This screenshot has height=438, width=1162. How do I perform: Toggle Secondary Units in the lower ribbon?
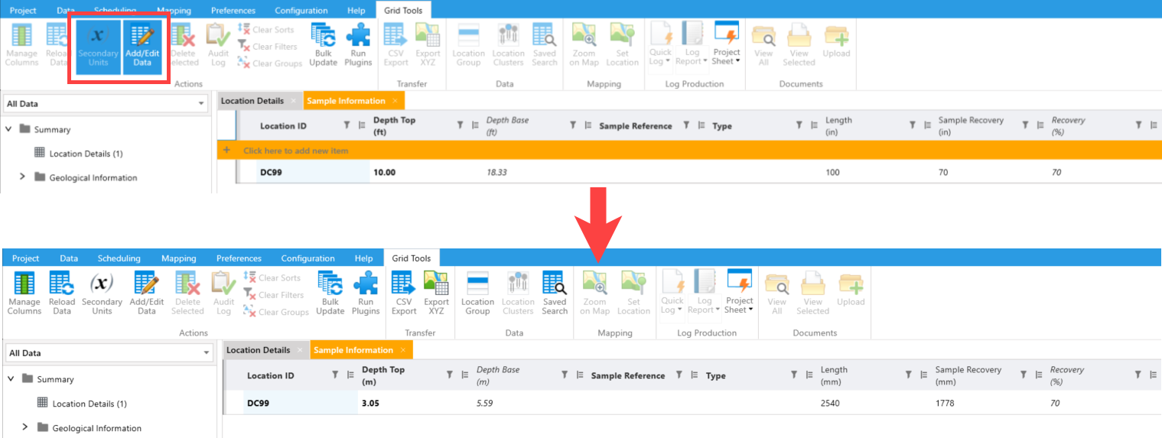click(x=102, y=293)
